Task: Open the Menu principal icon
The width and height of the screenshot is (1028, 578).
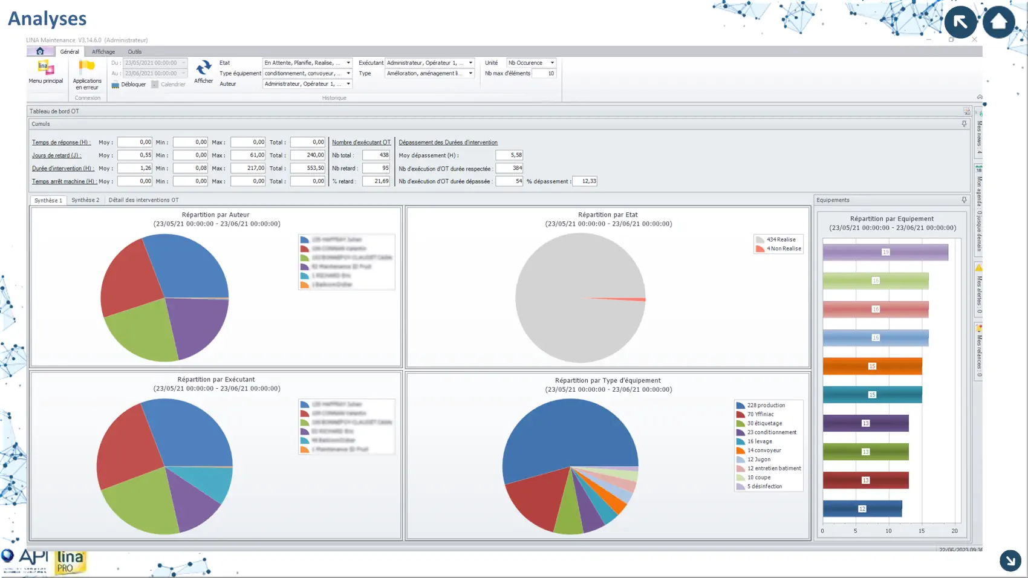Action: [x=45, y=67]
